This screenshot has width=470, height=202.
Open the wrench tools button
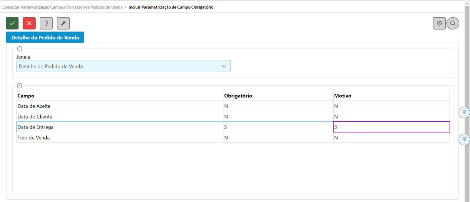[63, 23]
